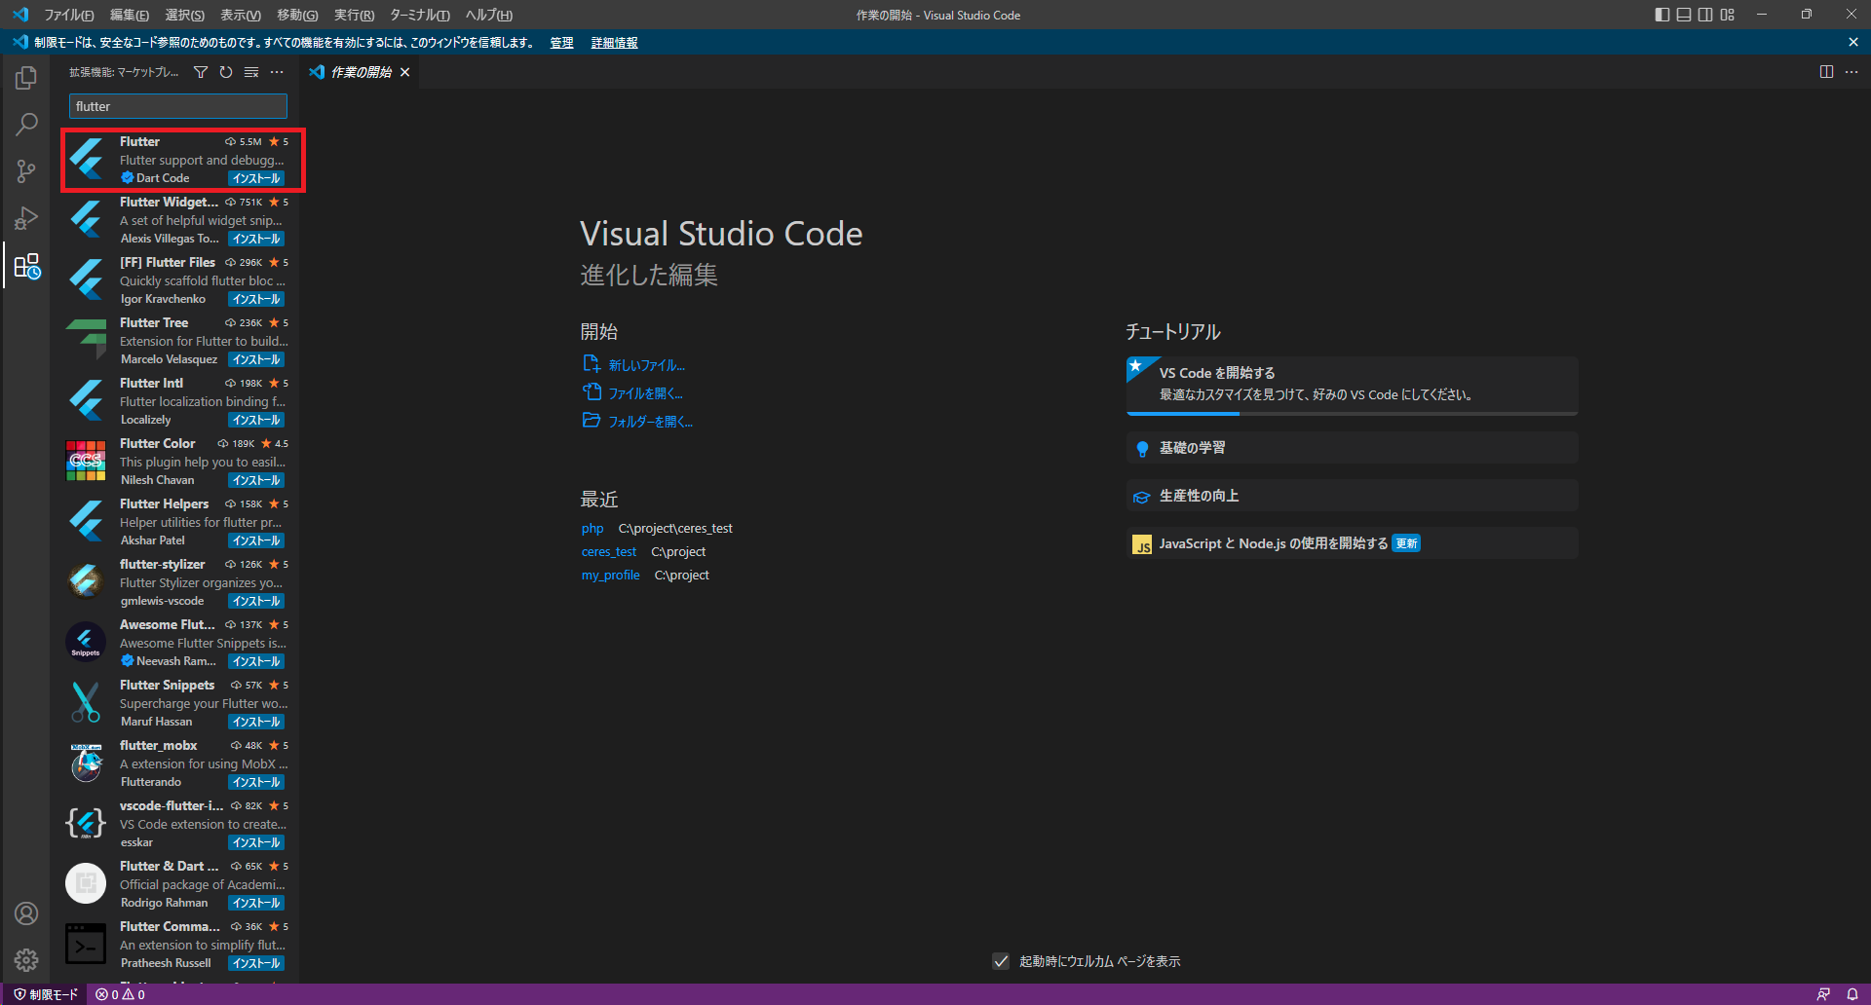Open the Flutter Tree extension icon
The width and height of the screenshot is (1871, 1005).
86,340
